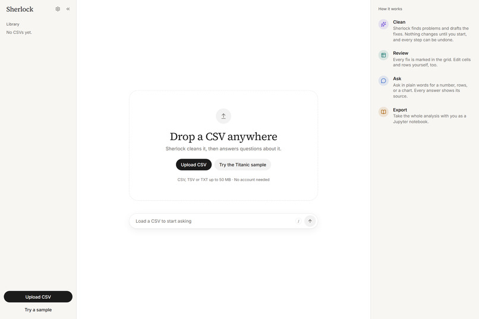Click 'Drop a CSV anywhere' heading
479x319 pixels.
click(223, 137)
